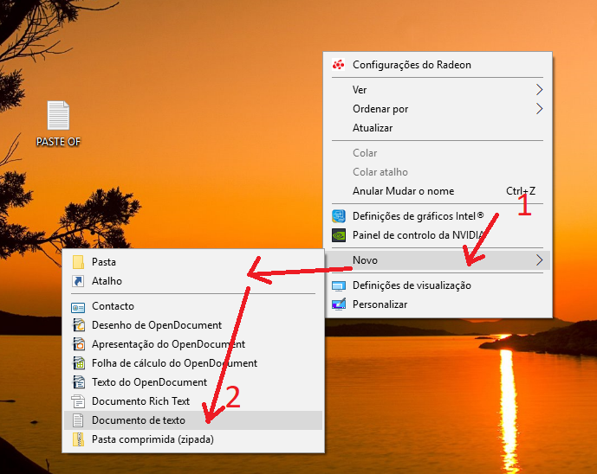
Task: Click the zipped folder icon
Action: 78,439
